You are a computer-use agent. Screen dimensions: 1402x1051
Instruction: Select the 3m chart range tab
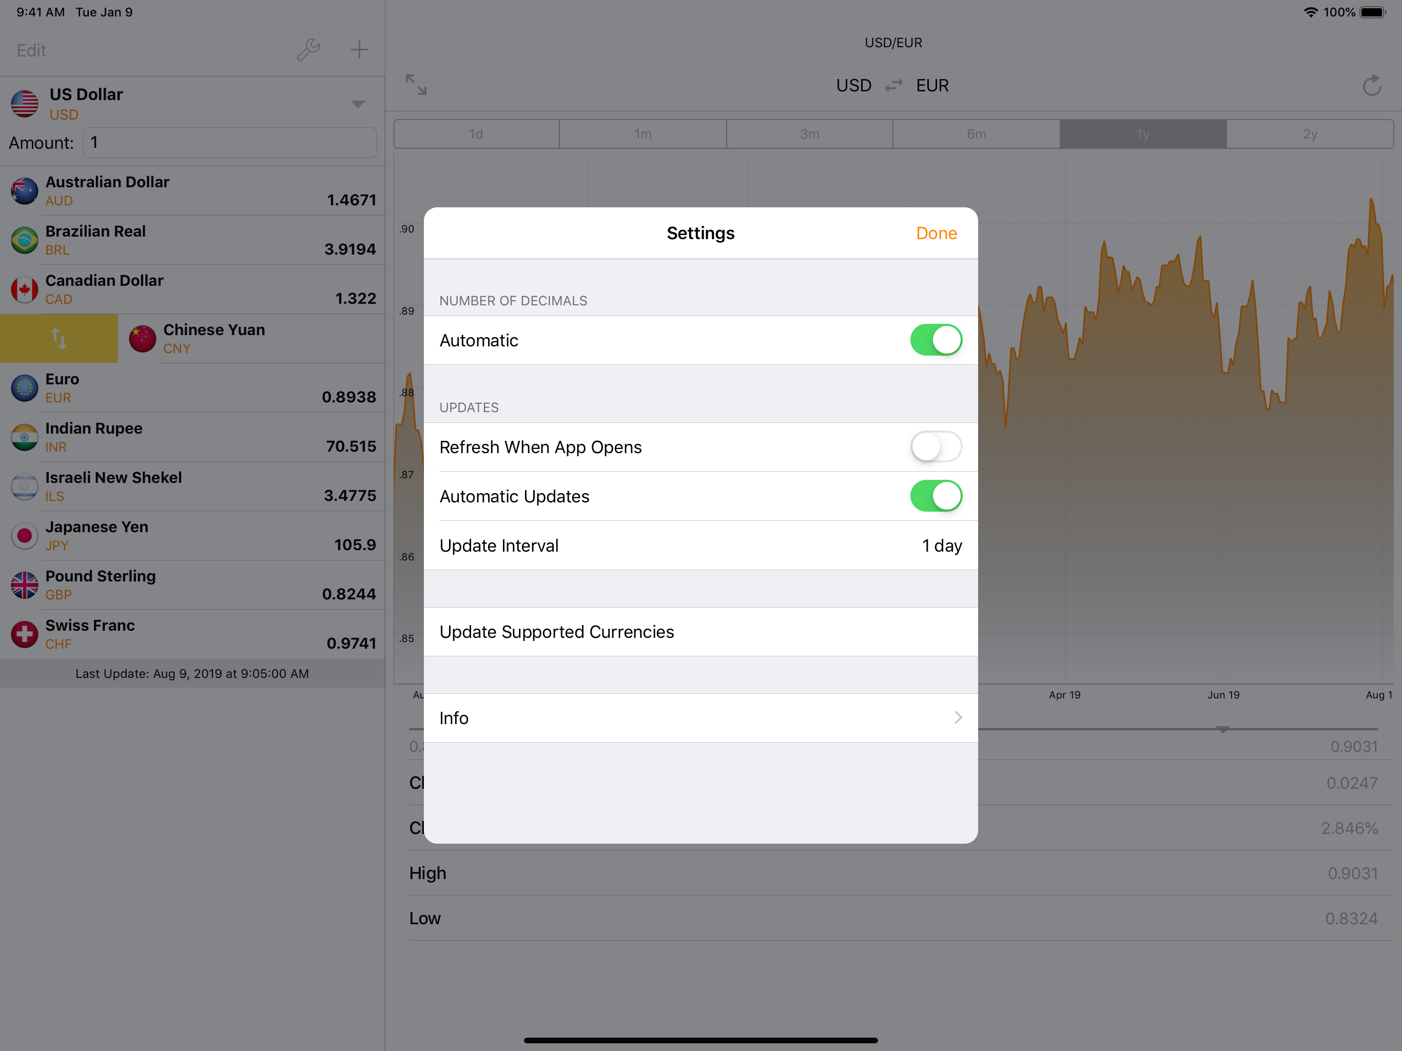[809, 134]
